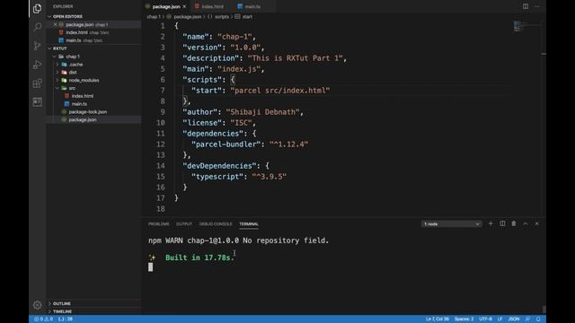Screen dimensions: 575x323
Task: Expand the Outline section
Action: point(62,303)
